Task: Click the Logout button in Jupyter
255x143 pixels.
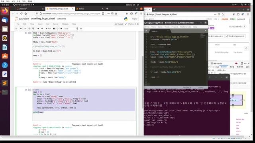Action: [135, 19]
